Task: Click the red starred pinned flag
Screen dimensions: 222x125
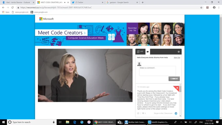Action: pos(177,88)
